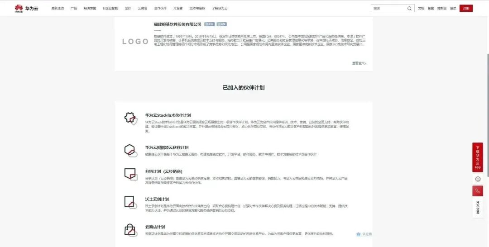Click the Huawei Cloud logo
The image size is (489, 247).
pyautogui.click(x=26, y=9)
